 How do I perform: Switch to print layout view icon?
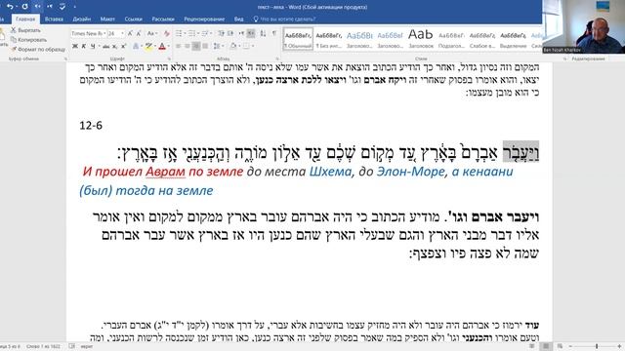(x=546, y=347)
